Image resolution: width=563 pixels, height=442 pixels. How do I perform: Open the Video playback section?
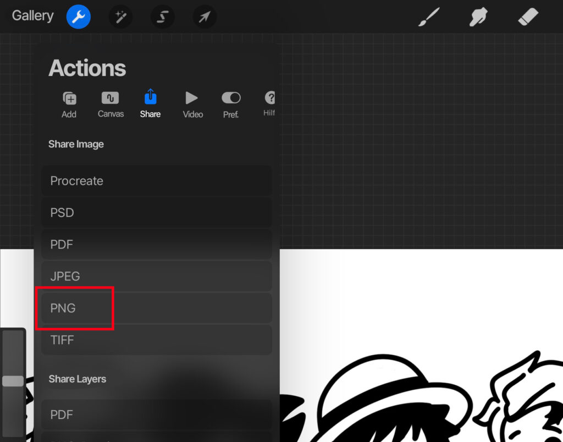point(192,103)
